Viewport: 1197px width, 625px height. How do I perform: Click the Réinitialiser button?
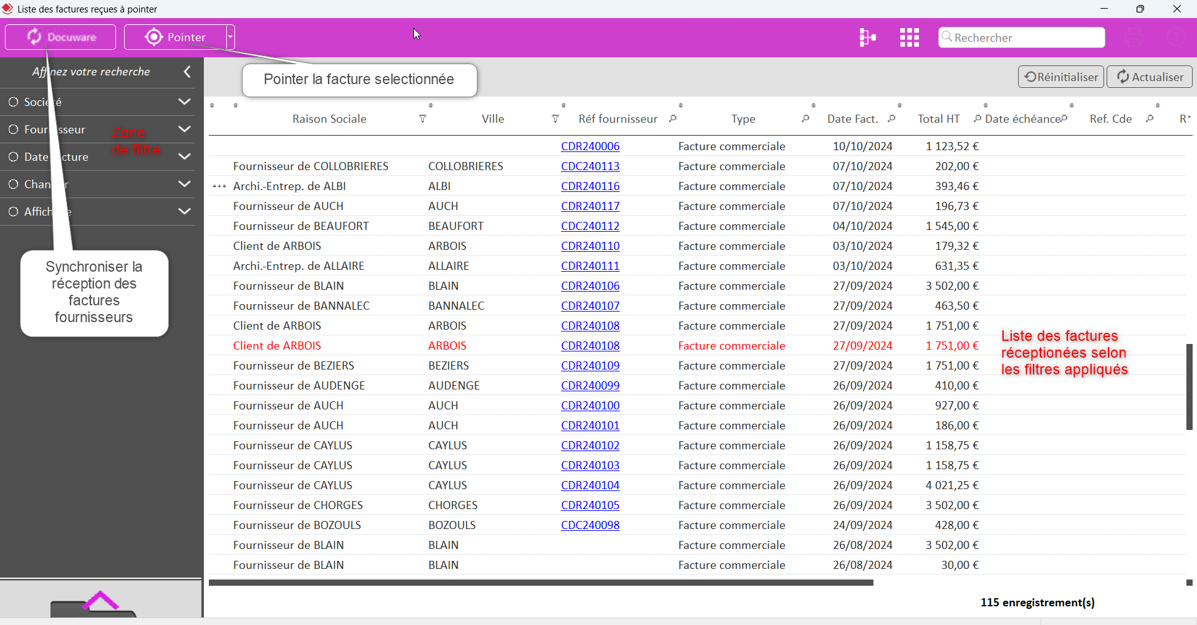point(1060,76)
